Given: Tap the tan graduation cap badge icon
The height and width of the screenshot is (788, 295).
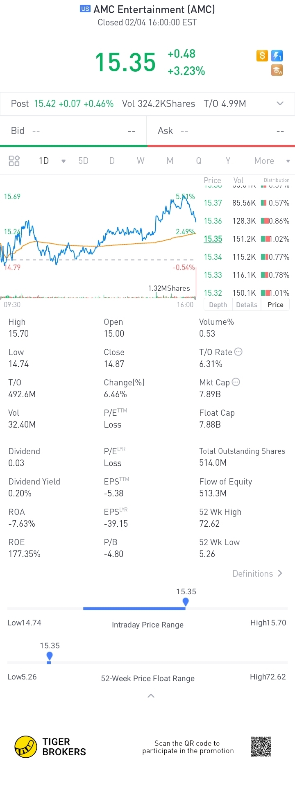Looking at the screenshot, I should click(277, 70).
